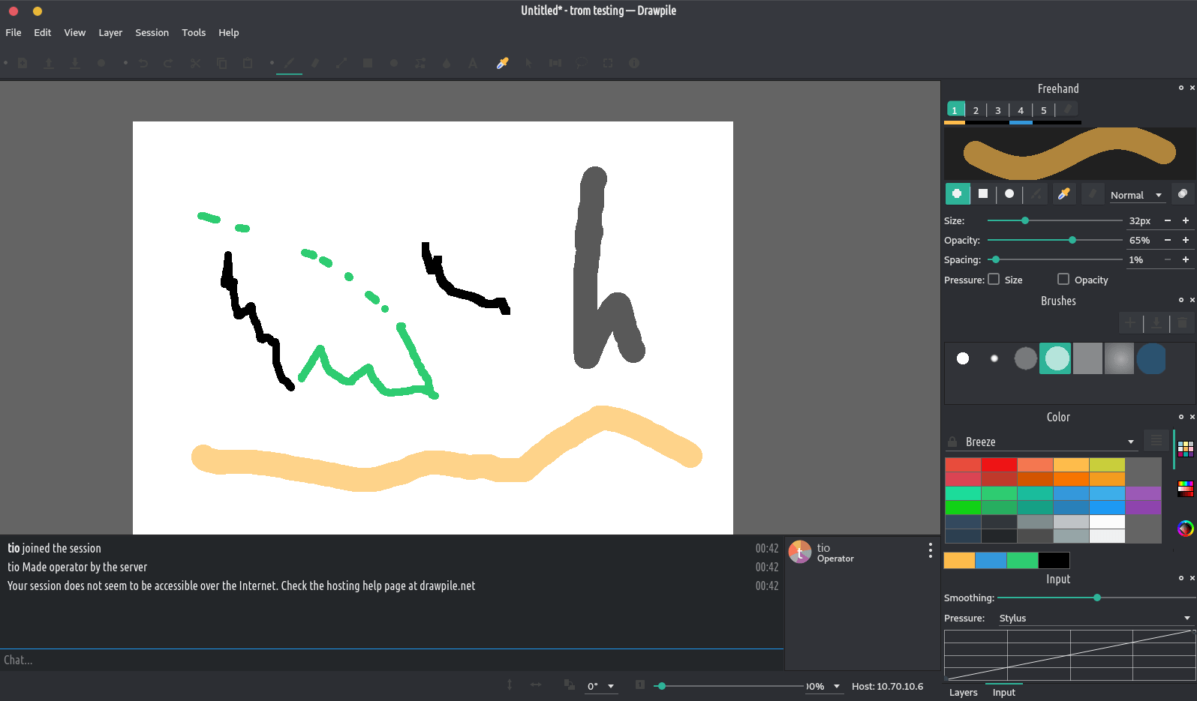Toggle the eraser slot beside slot 5
This screenshot has height=701, width=1197.
click(x=1067, y=109)
